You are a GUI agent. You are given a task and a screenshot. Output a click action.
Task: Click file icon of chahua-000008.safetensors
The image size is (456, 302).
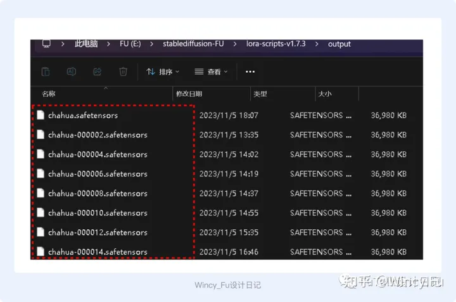click(41, 193)
